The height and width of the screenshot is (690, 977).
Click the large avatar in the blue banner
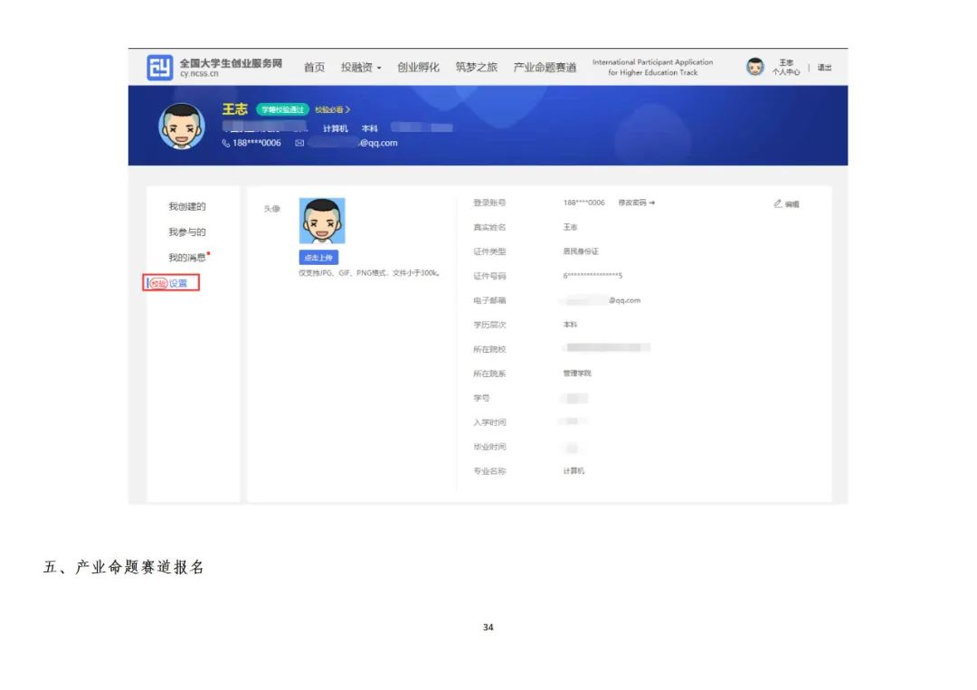point(182,126)
